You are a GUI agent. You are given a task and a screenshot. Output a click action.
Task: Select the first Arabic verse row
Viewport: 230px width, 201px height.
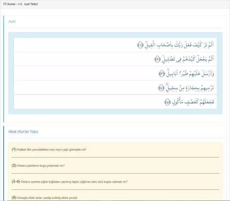[x=115, y=45]
